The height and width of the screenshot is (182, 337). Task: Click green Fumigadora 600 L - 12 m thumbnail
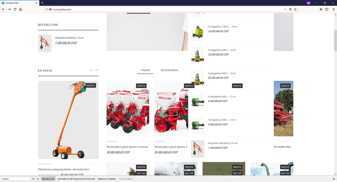(x=198, y=102)
